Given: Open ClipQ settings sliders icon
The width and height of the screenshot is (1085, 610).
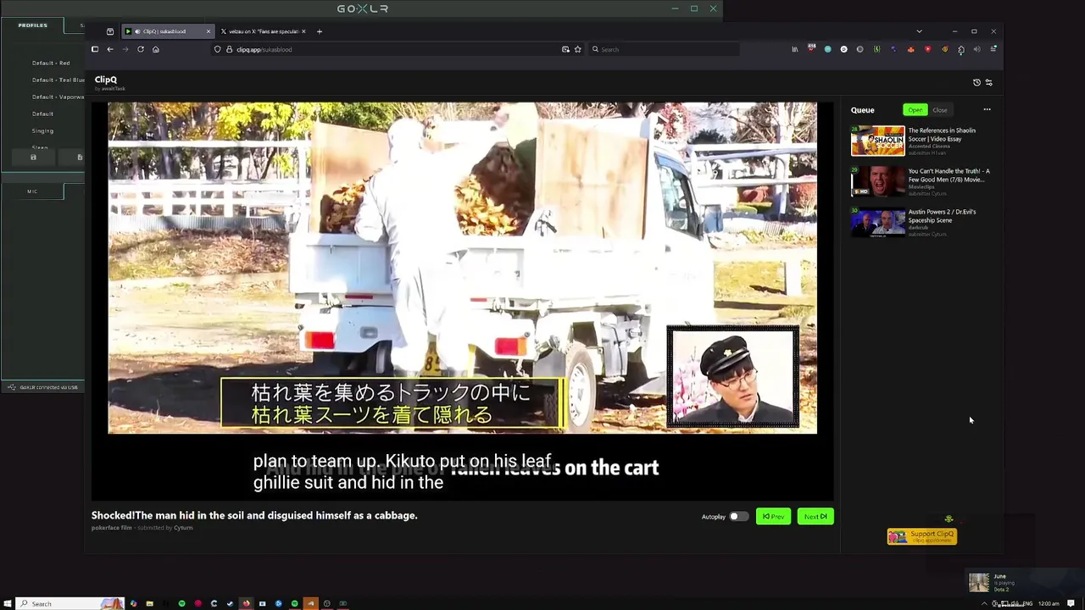Looking at the screenshot, I should click(x=988, y=82).
